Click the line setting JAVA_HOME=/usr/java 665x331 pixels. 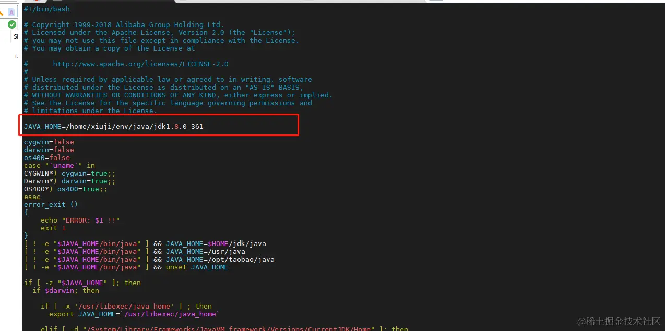coord(135,251)
